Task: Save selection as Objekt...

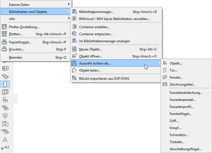Action: pyautogui.click(x=186, y=63)
